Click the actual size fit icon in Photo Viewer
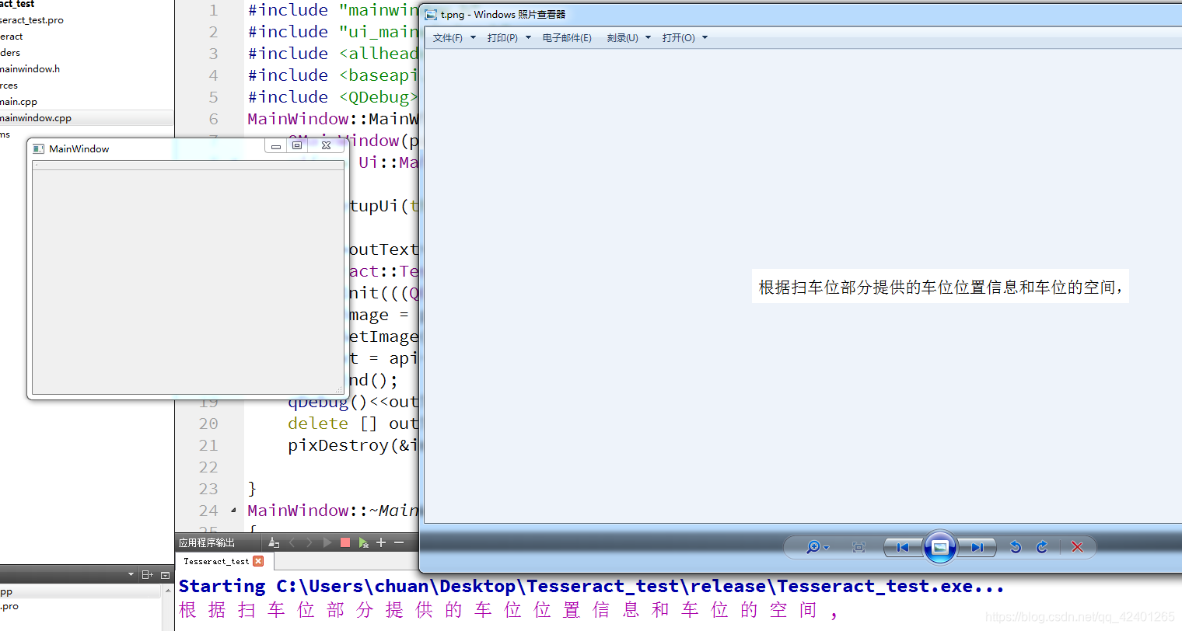 coord(859,547)
